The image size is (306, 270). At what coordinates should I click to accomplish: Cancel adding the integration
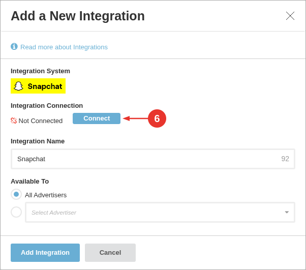point(110,252)
